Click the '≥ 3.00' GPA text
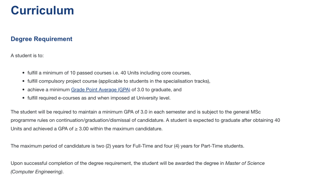This screenshot has width=332, height=186. coord(81,129)
